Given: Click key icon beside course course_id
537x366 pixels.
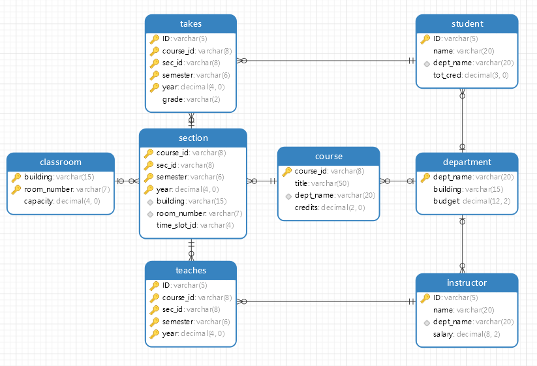Looking at the screenshot, I should [x=287, y=172].
